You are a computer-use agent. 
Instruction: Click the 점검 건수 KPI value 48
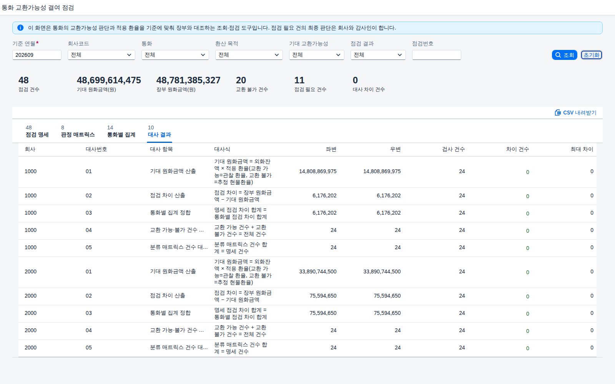click(x=23, y=80)
